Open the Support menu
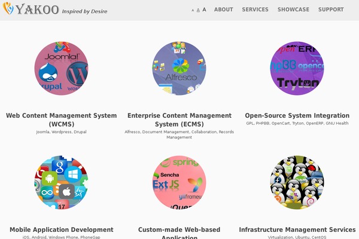 [x=331, y=10]
